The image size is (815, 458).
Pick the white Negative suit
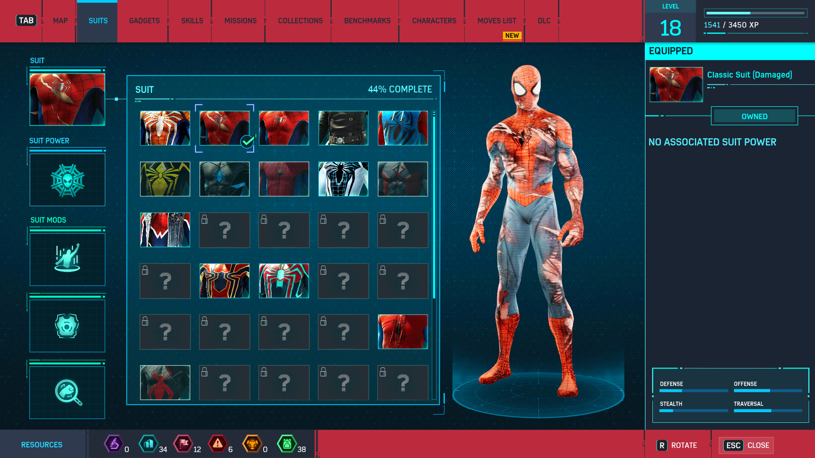click(343, 179)
